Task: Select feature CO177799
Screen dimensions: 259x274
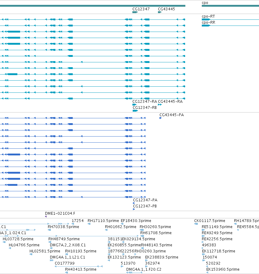Action: point(65,263)
